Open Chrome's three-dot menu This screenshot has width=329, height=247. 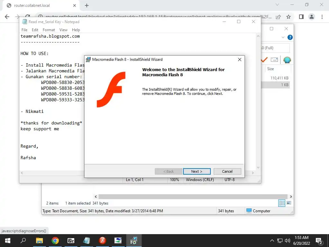[322, 17]
